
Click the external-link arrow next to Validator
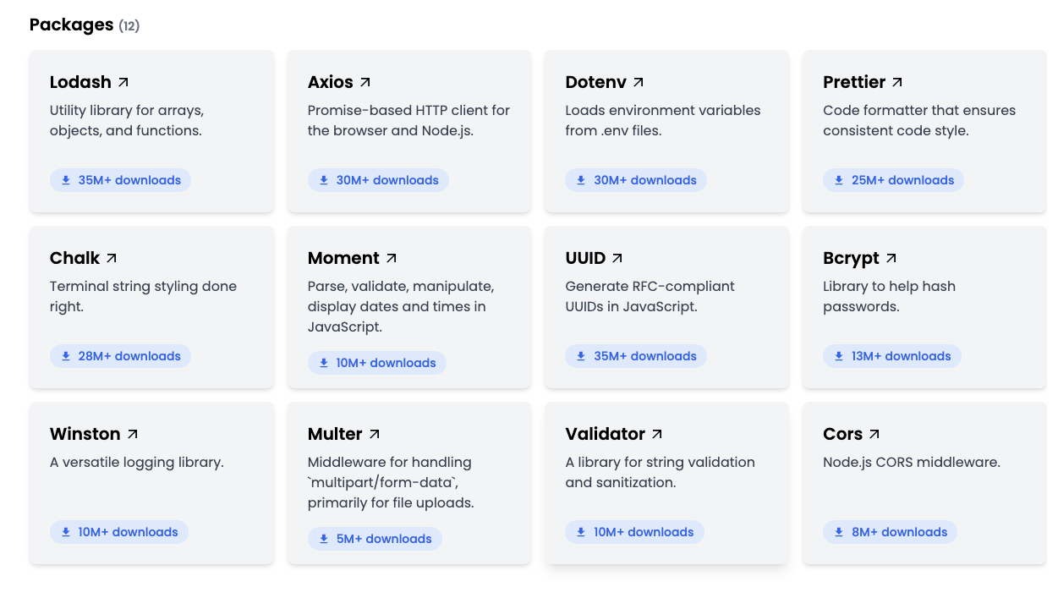[x=657, y=434]
